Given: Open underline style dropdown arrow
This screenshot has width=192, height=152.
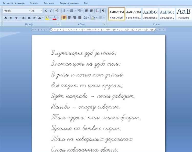Looking at the screenshot, I should (20, 18).
